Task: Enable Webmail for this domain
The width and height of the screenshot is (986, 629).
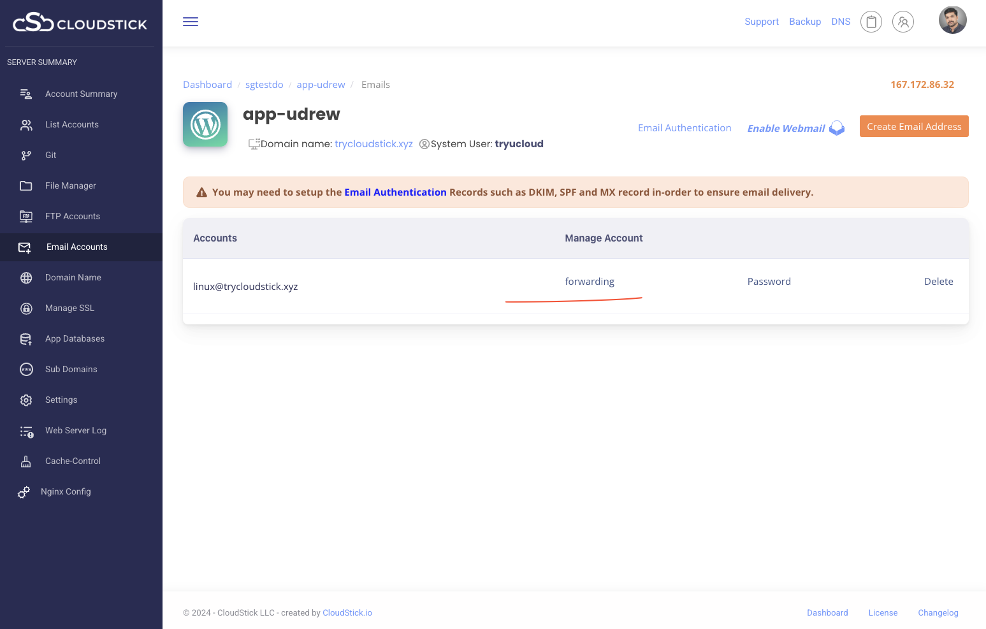Action: [x=786, y=128]
